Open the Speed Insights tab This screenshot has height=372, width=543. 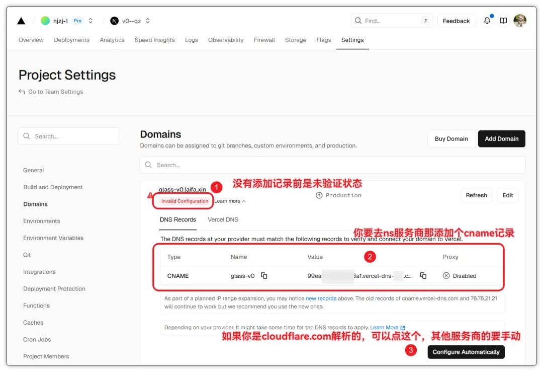coord(154,40)
